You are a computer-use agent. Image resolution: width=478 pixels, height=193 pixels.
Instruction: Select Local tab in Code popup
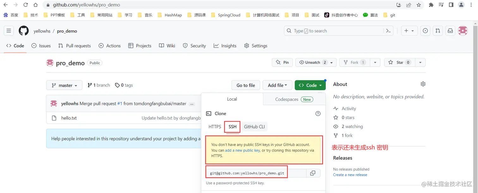coord(232,99)
